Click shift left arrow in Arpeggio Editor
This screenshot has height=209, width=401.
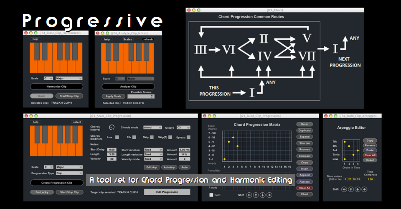pyautogui.click(x=344, y=189)
